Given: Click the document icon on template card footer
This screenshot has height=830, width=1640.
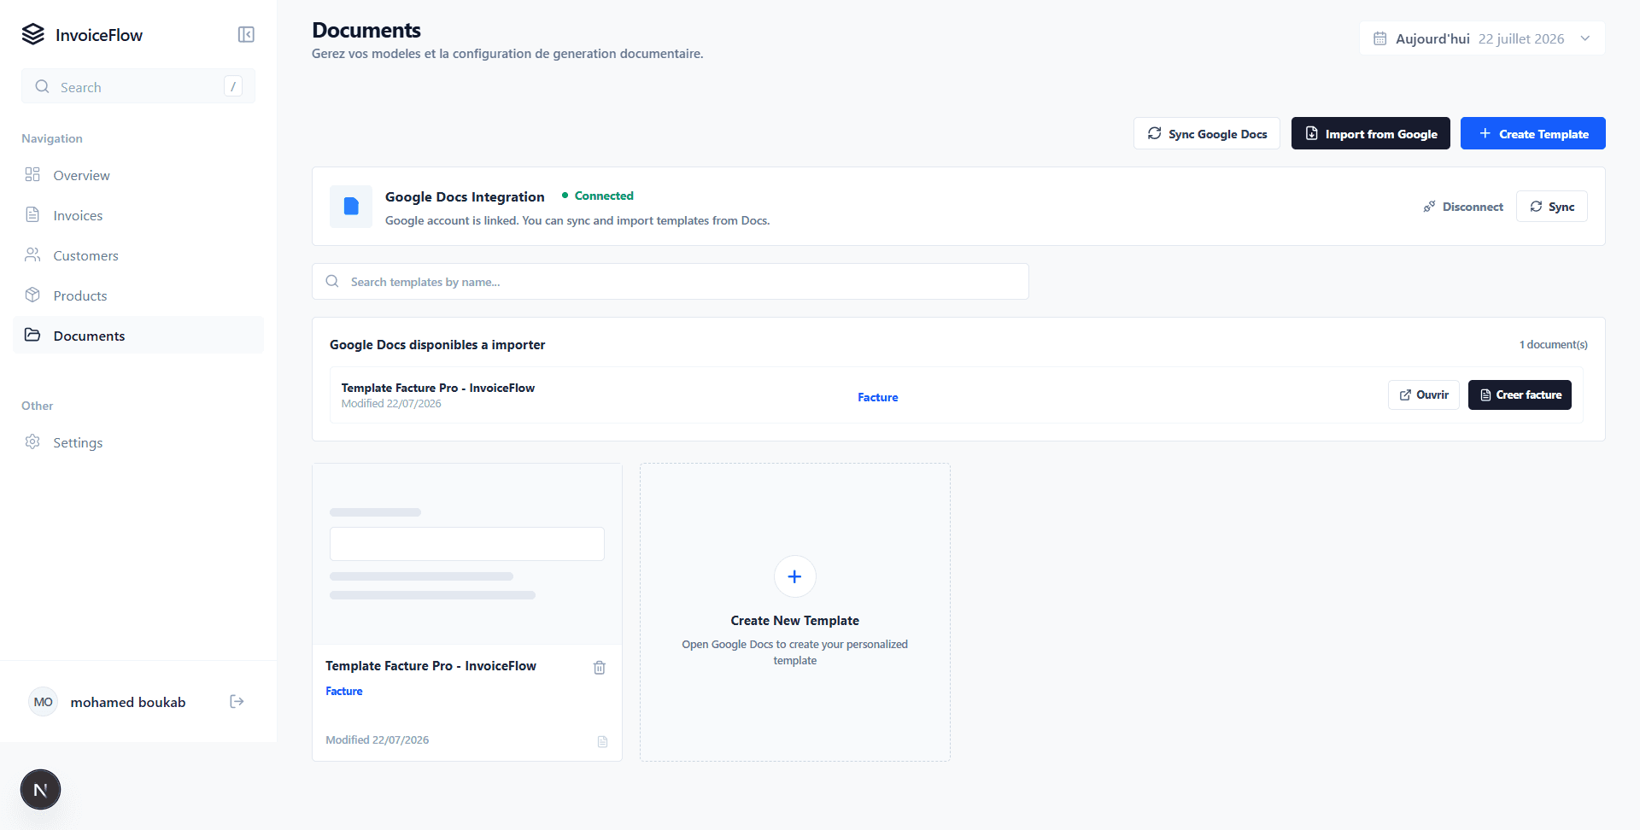Looking at the screenshot, I should click(602, 741).
